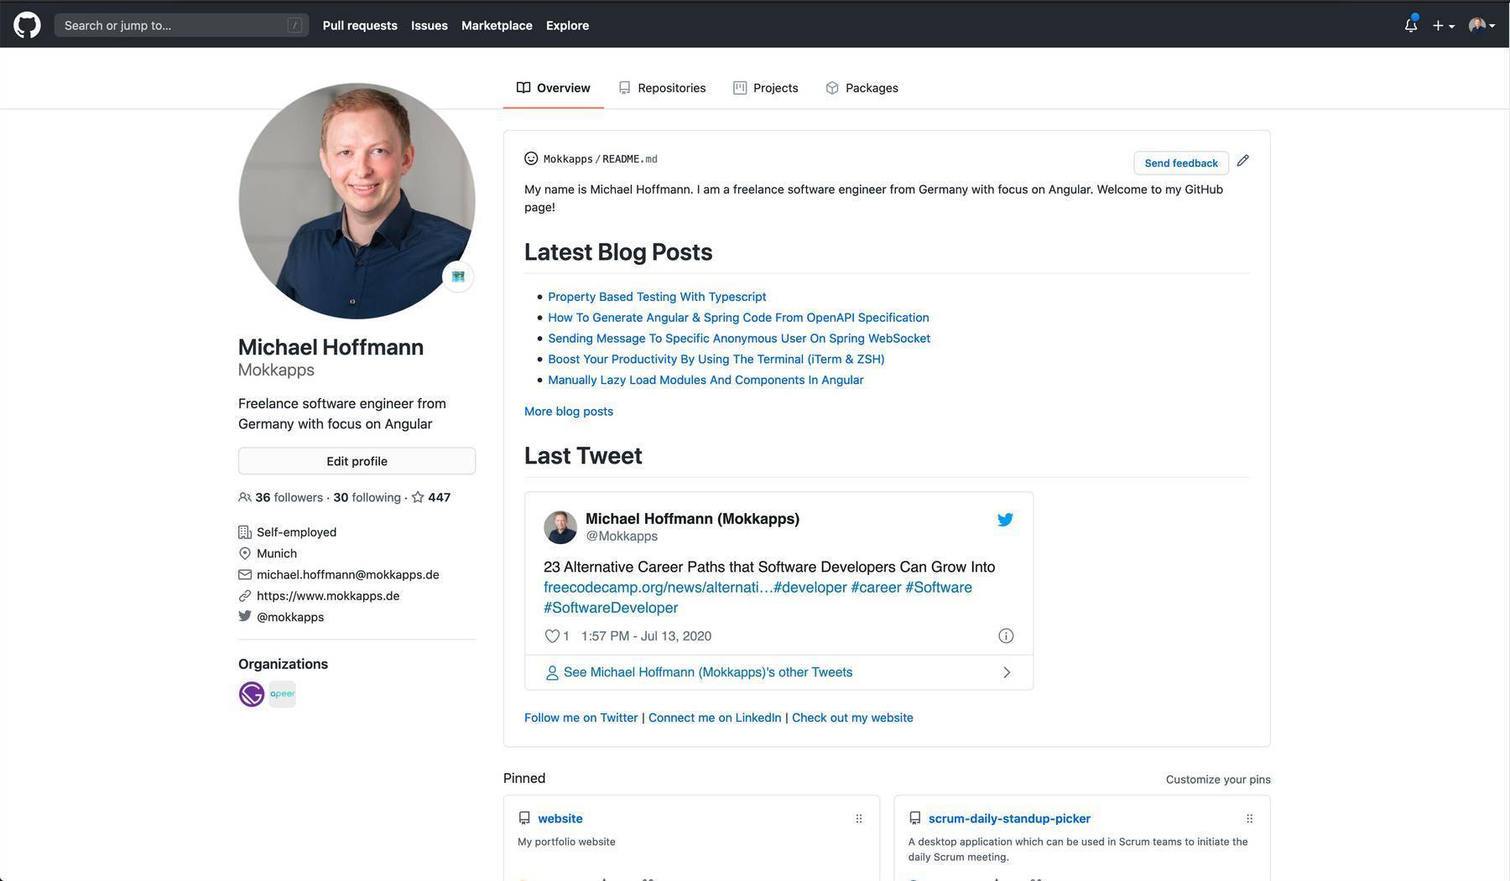
Task: Open the README.md file link
Action: (630, 159)
